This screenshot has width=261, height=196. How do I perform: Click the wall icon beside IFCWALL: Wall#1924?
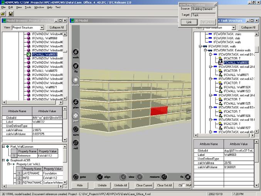(x=221, y=87)
